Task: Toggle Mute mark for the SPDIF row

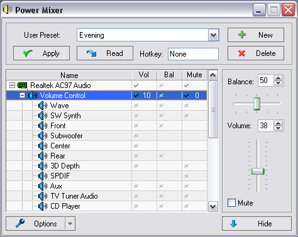Action: tap(186, 176)
